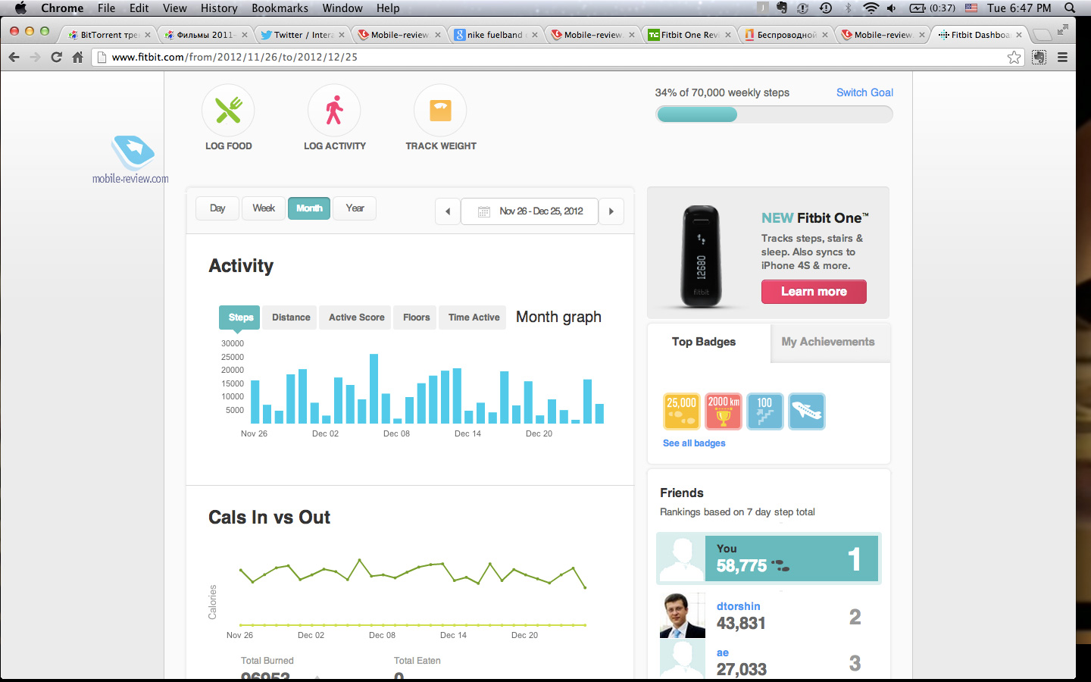Click the mobile-review.com logo
The width and height of the screenshot is (1091, 682).
tap(131, 160)
